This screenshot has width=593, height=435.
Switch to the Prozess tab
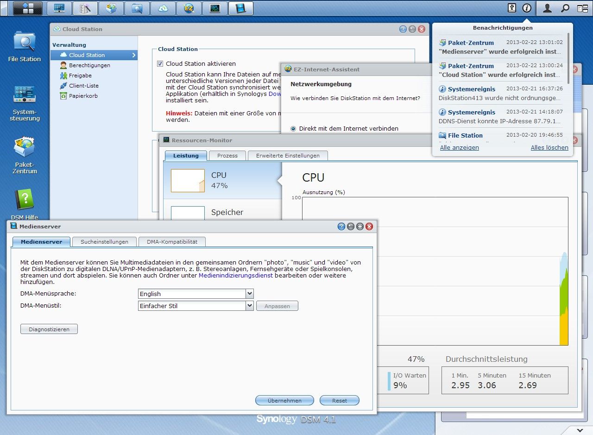(227, 156)
